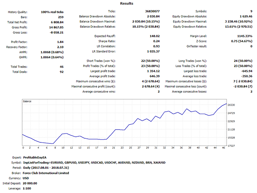
Task: Click the Symbols value 9
Action: pyautogui.click(x=251, y=11)
